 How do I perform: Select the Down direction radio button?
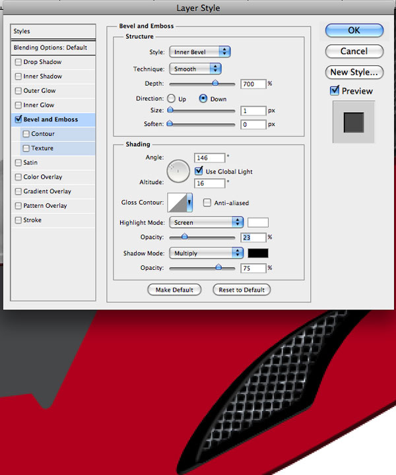tap(203, 98)
